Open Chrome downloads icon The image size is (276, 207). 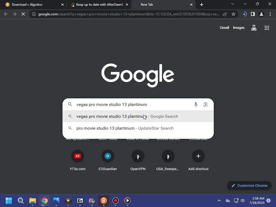(x=244, y=14)
